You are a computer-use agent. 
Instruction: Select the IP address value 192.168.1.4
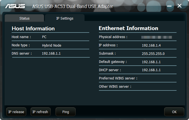[x=151, y=45]
